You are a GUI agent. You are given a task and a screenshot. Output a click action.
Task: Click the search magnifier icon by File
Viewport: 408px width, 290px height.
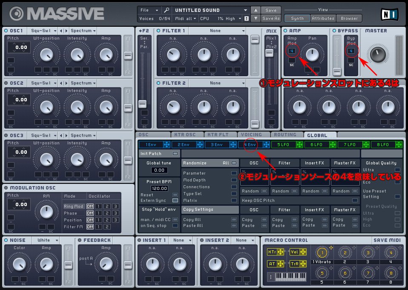click(166, 10)
